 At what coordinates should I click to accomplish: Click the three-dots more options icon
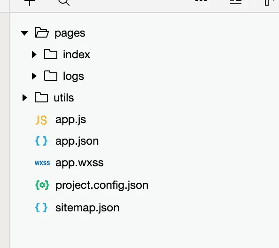pyautogui.click(x=201, y=1)
